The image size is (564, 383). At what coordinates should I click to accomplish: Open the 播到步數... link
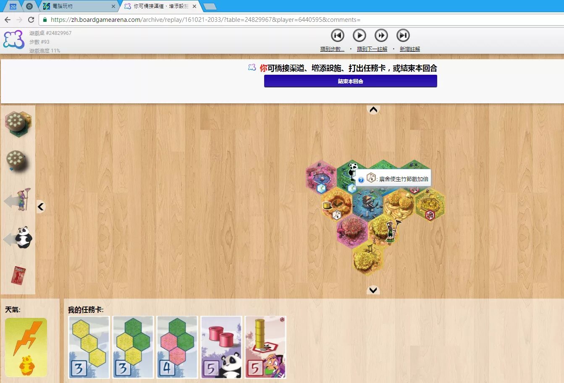pyautogui.click(x=332, y=49)
